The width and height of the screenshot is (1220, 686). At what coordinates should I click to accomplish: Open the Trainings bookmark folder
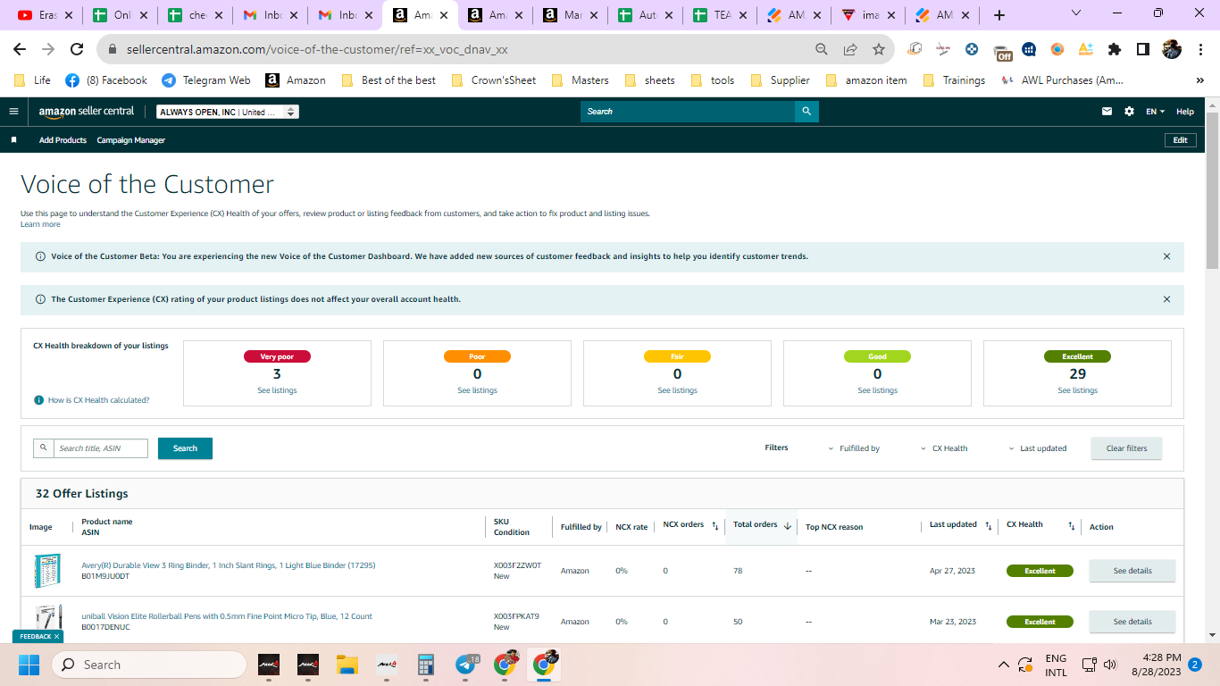pyautogui.click(x=953, y=80)
